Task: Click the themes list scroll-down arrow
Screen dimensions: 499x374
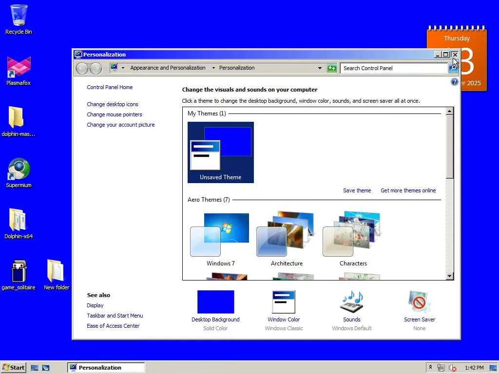Action: coord(449,276)
